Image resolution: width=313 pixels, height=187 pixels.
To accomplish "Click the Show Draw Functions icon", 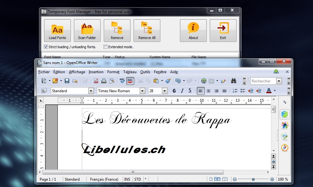I will point(223,81).
